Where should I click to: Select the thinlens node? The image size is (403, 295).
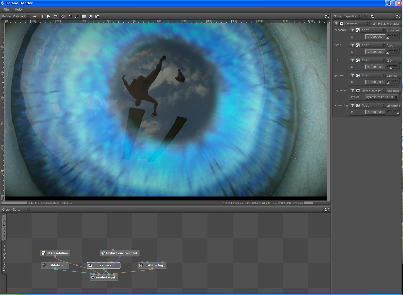(55, 265)
